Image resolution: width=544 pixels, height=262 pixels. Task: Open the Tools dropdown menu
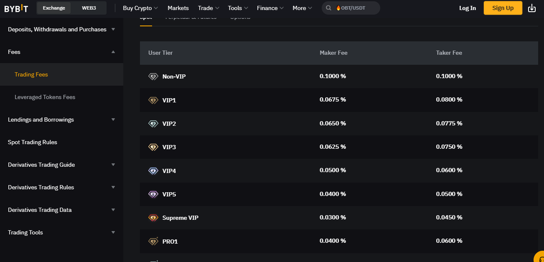click(238, 8)
